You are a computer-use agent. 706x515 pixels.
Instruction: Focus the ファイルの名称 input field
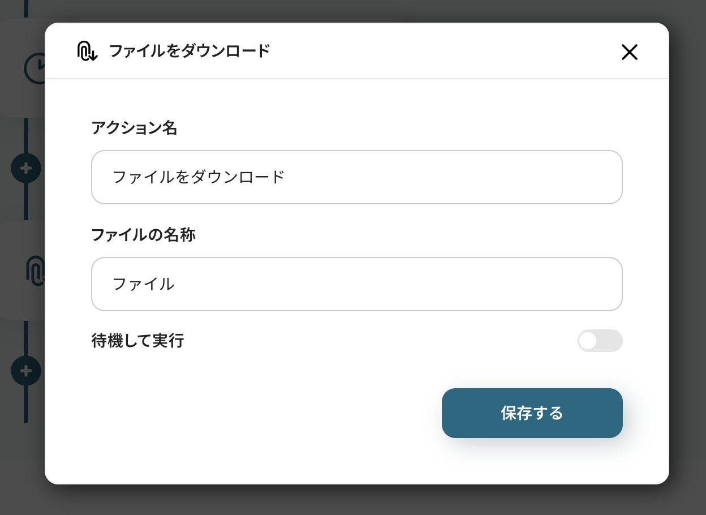pyautogui.click(x=356, y=284)
